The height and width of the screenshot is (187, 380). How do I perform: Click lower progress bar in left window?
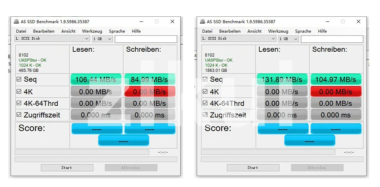96,159
